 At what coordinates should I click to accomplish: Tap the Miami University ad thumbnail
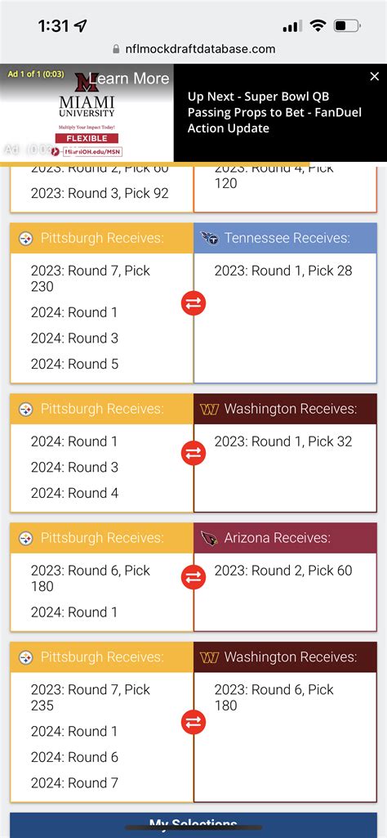coord(87,113)
